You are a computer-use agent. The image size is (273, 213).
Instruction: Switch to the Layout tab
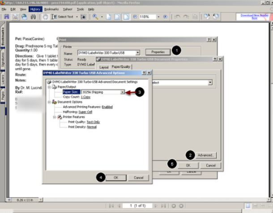coord(104,67)
